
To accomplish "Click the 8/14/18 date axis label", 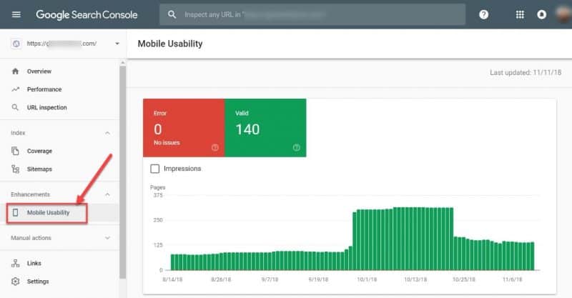I will tap(172, 279).
